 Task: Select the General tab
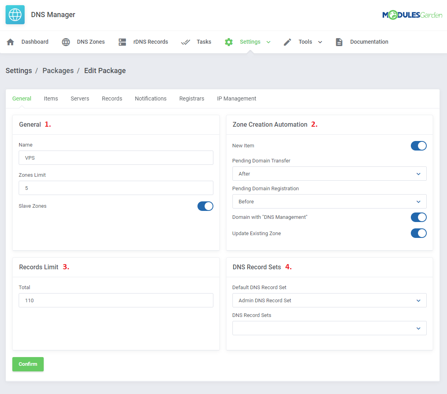[22, 98]
